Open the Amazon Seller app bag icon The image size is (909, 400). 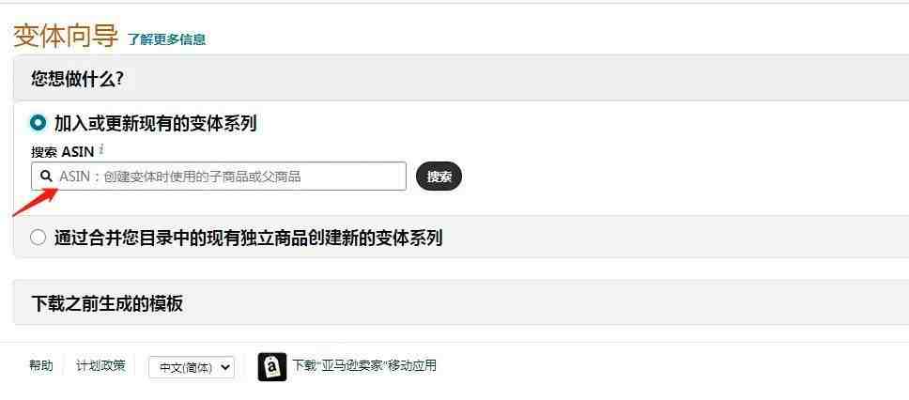tap(272, 367)
